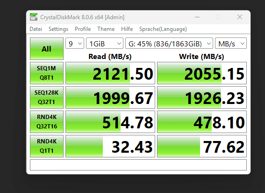Click the RND4K Q32T16 read result 514.78

pos(110,122)
